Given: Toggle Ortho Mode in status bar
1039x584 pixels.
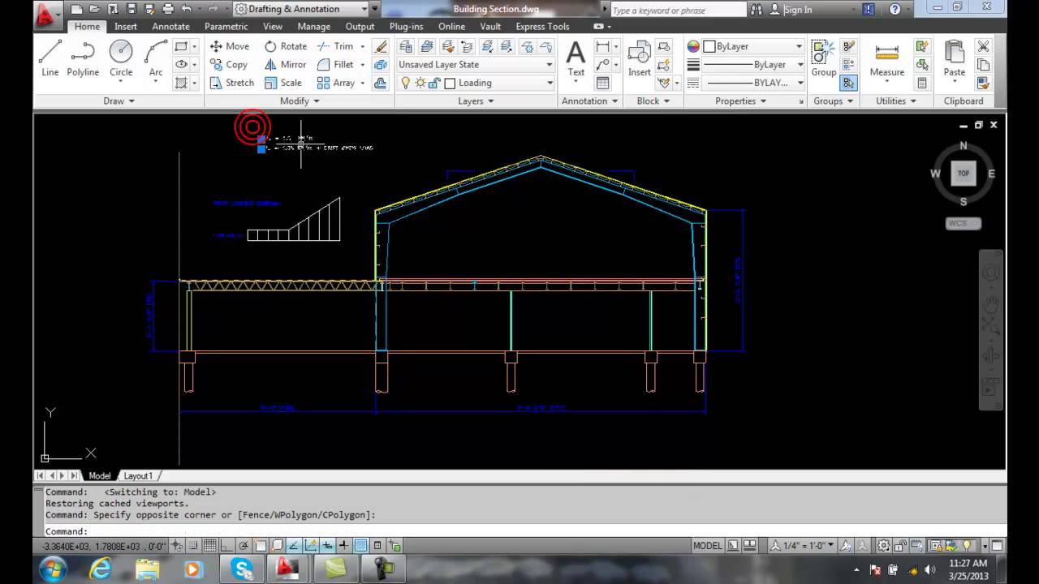Looking at the screenshot, I should pos(226,546).
